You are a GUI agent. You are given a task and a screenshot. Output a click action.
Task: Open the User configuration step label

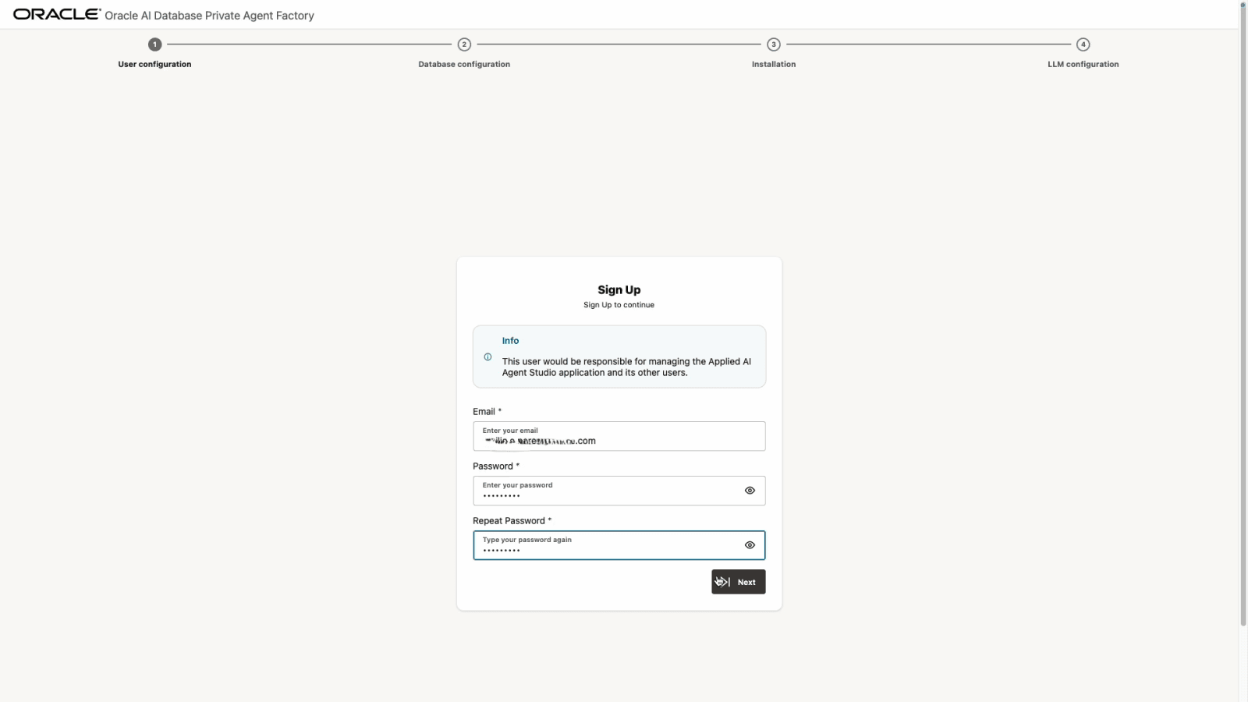coord(154,64)
